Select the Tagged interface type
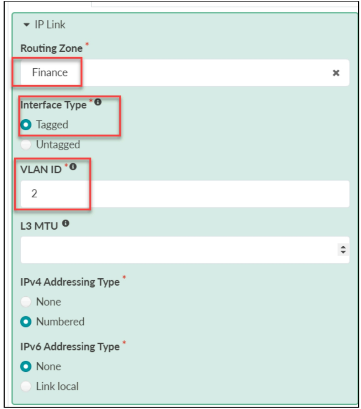Viewport: 361px width, 409px height. click(x=26, y=125)
